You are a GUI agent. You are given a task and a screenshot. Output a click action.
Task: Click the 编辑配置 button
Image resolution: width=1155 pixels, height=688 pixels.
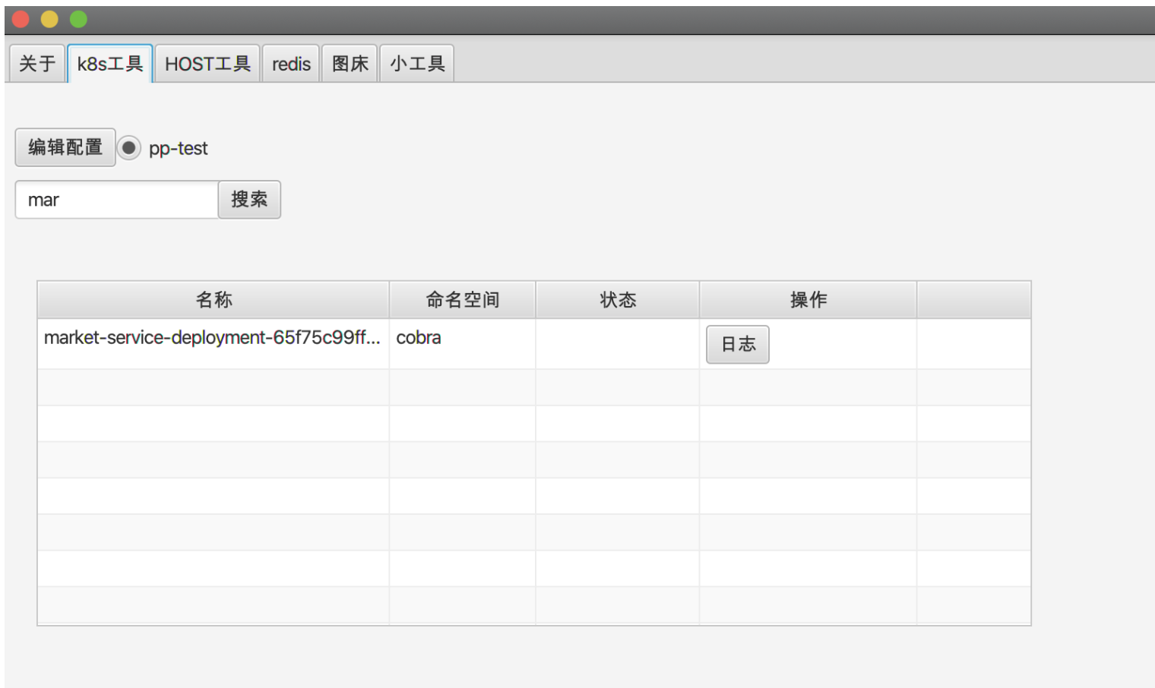[x=65, y=147]
